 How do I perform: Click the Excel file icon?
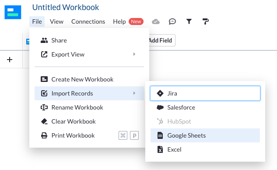160,149
